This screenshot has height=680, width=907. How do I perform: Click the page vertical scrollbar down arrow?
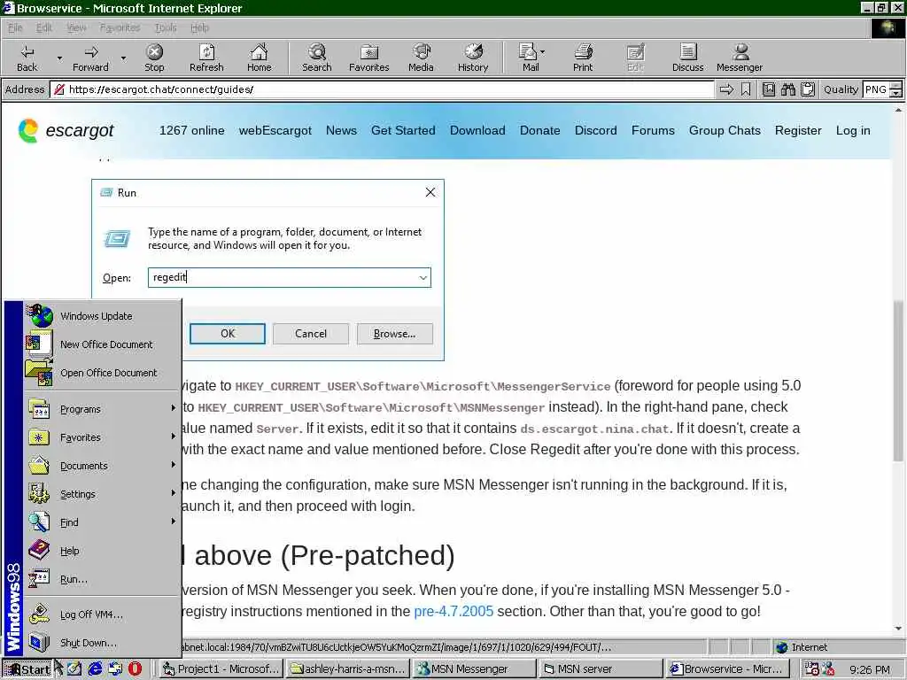tap(898, 629)
